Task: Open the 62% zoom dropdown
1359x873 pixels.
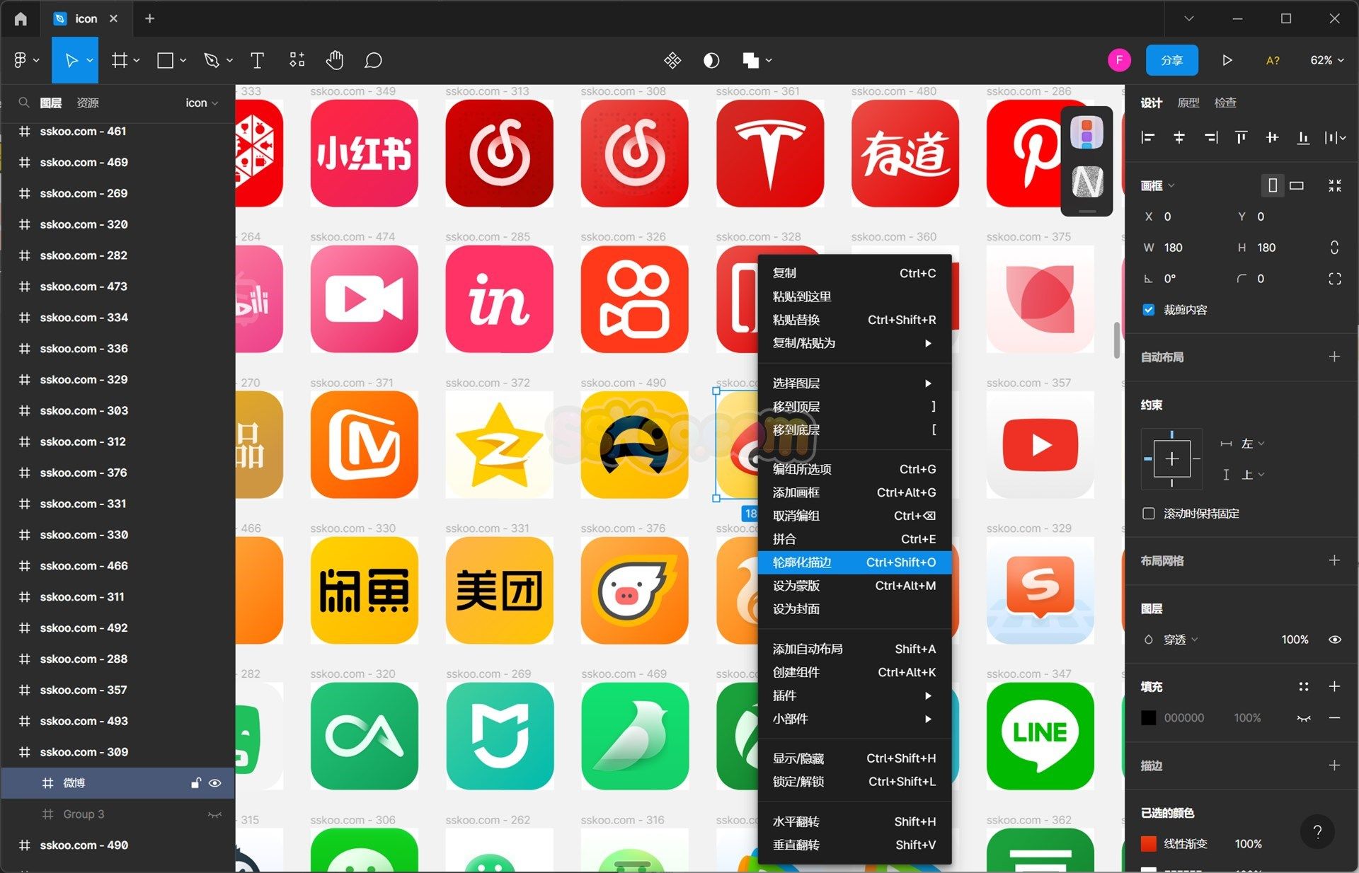Action: (1326, 61)
